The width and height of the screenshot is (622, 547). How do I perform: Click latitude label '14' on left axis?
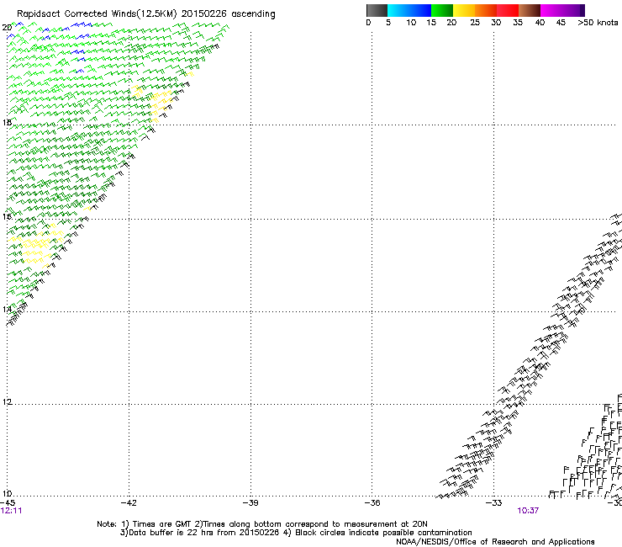7,309
